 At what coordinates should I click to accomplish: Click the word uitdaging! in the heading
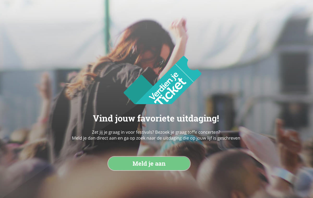(198, 119)
